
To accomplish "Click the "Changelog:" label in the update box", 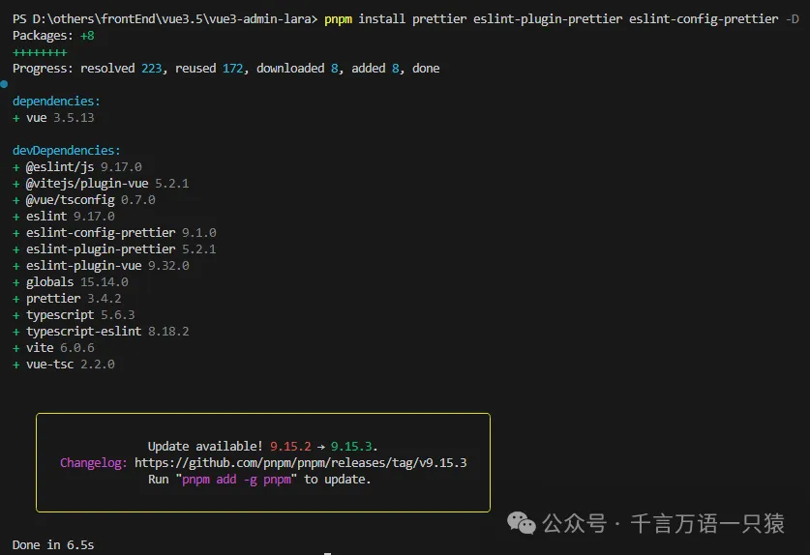I will pyautogui.click(x=93, y=462).
